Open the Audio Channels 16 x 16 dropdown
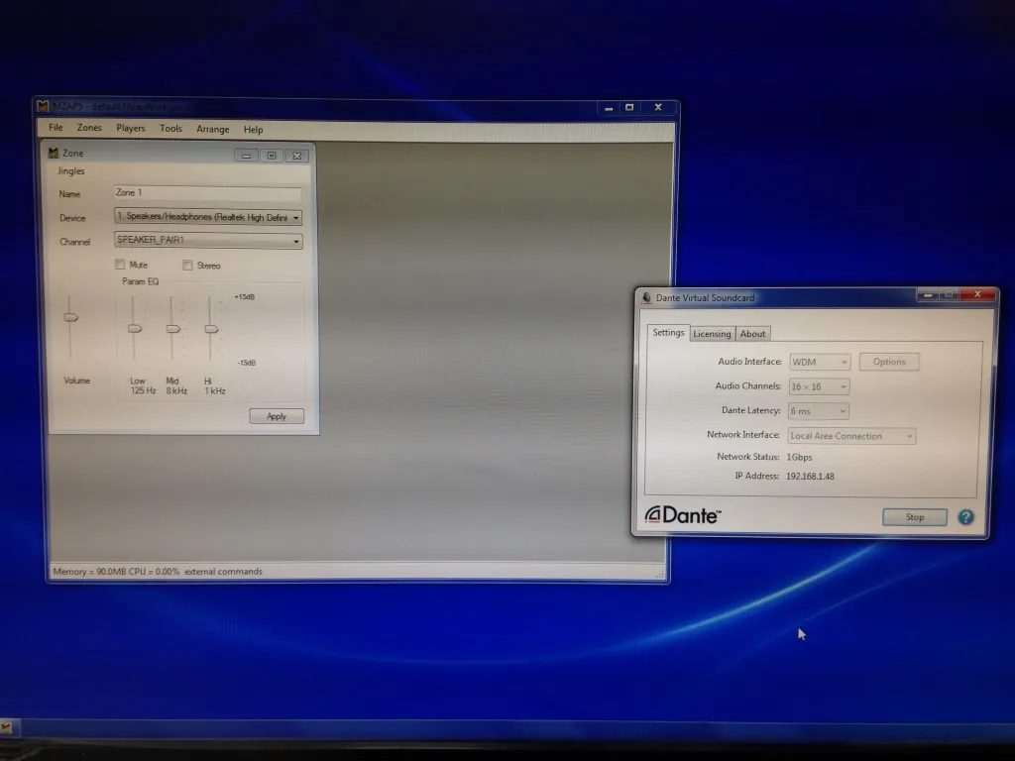Screen dimensions: 1015x761 point(819,386)
